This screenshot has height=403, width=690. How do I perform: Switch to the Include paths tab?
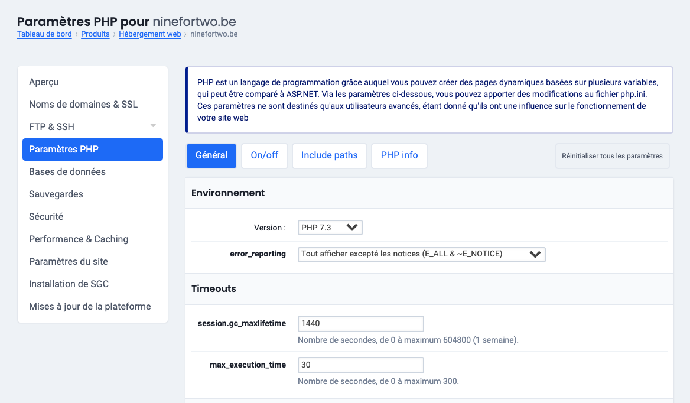point(329,155)
